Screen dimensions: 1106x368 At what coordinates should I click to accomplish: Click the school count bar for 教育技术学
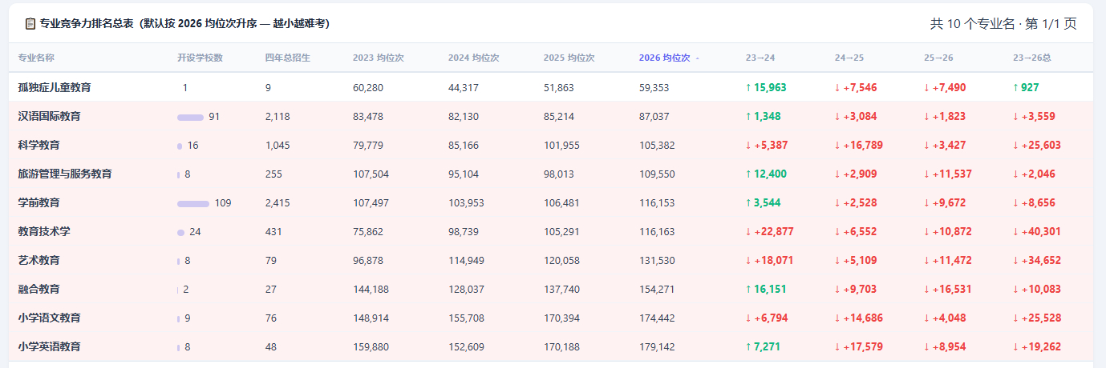(x=181, y=232)
